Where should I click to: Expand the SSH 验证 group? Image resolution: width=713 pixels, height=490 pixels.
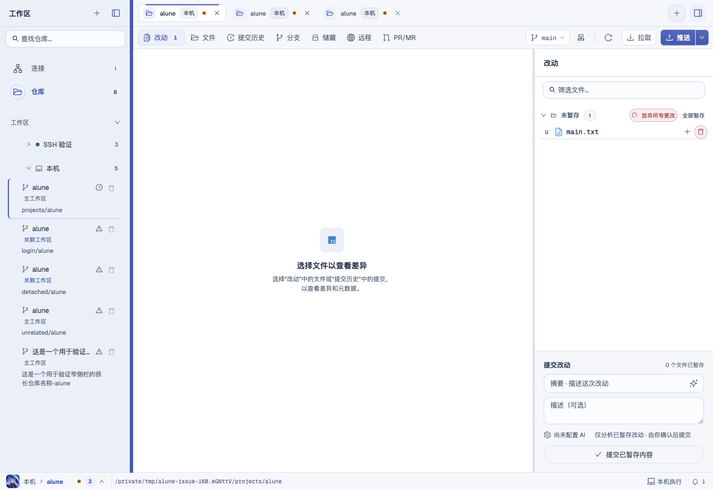(x=29, y=144)
